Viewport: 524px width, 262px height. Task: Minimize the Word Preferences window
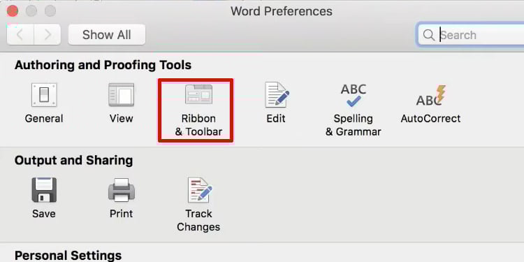pyautogui.click(x=31, y=11)
